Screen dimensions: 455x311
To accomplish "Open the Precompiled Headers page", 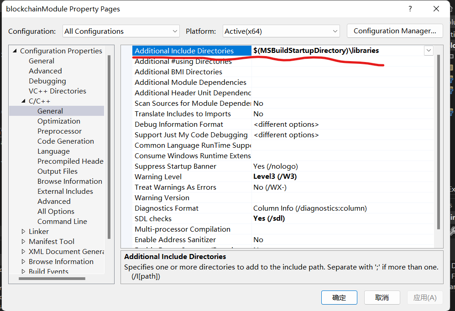I will pos(70,161).
